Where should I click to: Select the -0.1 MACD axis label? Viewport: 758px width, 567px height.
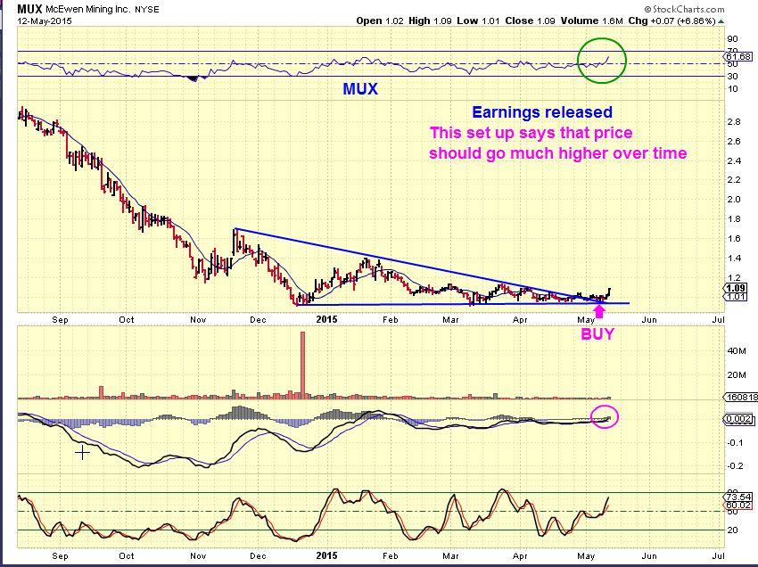click(x=736, y=442)
